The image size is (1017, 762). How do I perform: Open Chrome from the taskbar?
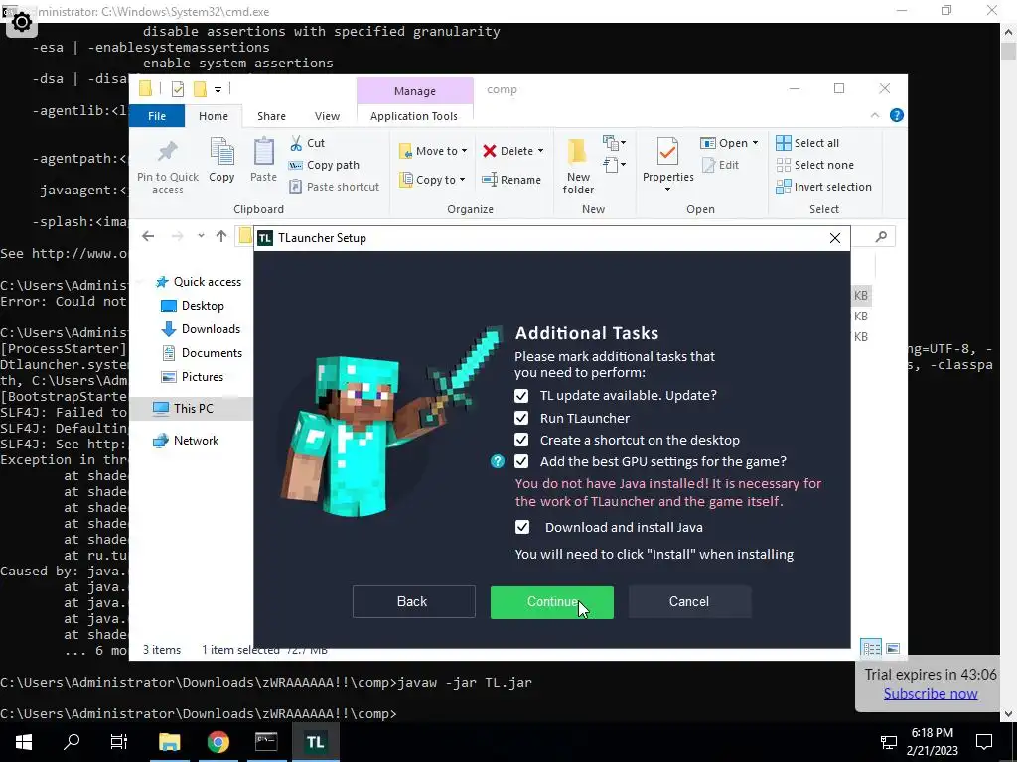pos(218,742)
